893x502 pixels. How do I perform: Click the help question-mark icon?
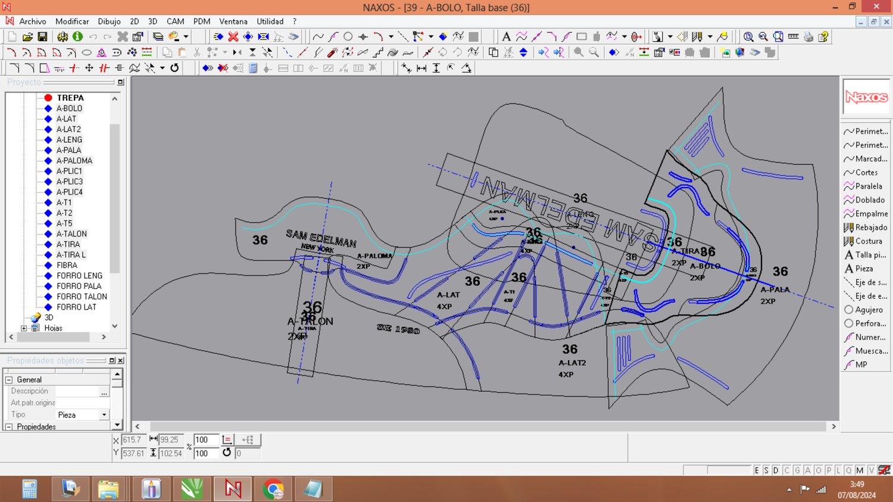[x=823, y=37]
